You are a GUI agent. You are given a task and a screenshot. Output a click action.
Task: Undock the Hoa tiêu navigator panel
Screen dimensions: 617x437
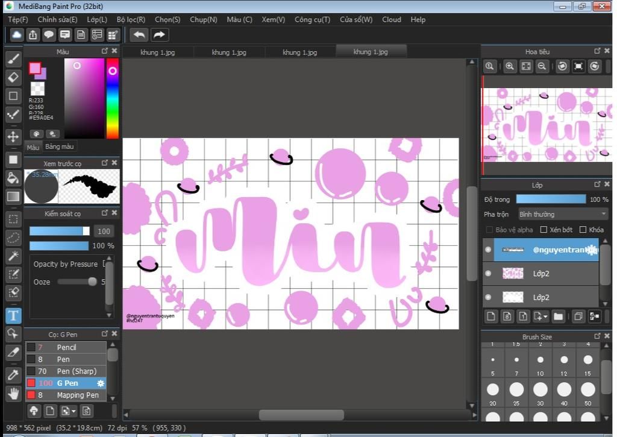pyautogui.click(x=597, y=51)
